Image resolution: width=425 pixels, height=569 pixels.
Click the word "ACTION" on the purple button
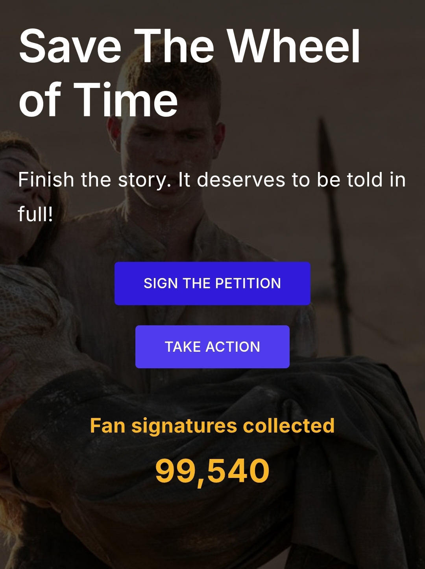pos(233,347)
